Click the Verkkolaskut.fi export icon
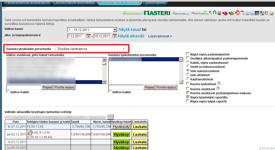The image size is (275, 150). coord(133,13)
